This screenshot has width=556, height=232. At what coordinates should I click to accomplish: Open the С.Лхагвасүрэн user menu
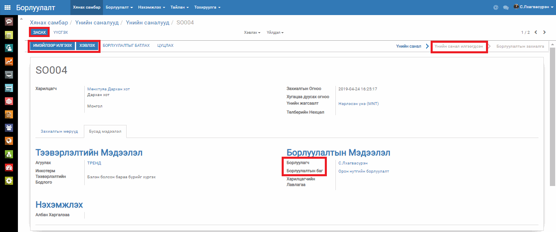[533, 7]
